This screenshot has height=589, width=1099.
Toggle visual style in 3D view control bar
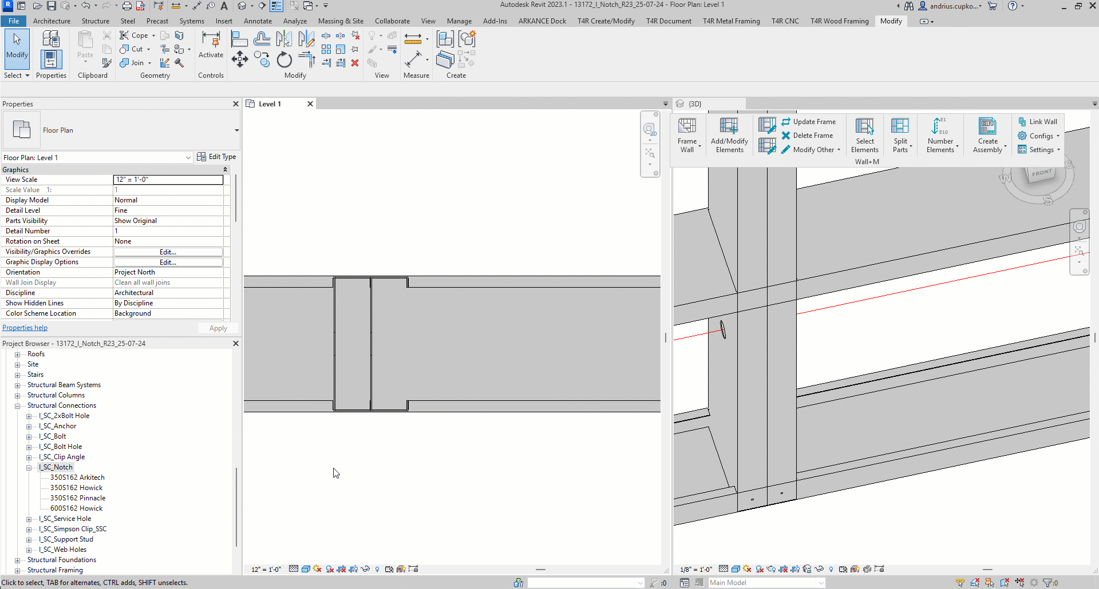736,569
